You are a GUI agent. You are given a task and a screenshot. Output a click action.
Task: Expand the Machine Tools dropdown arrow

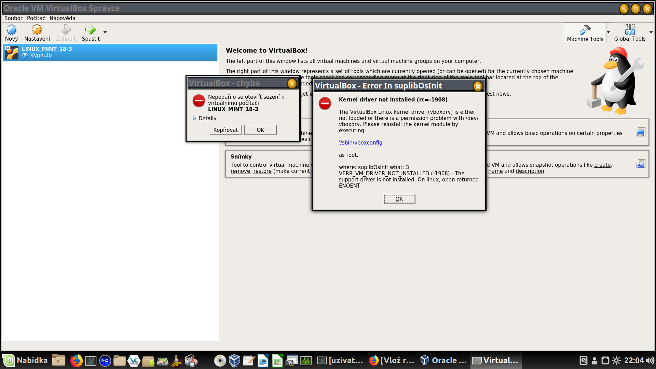click(x=609, y=32)
